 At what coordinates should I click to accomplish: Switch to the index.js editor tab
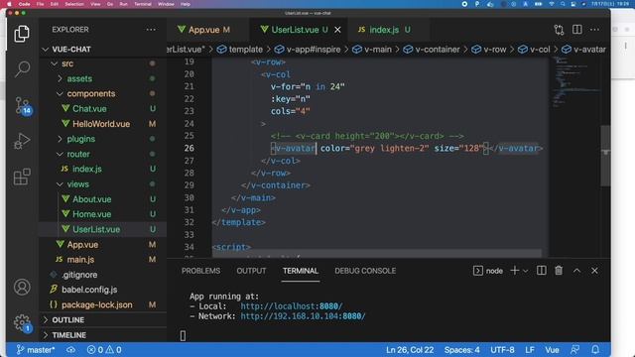(x=384, y=30)
